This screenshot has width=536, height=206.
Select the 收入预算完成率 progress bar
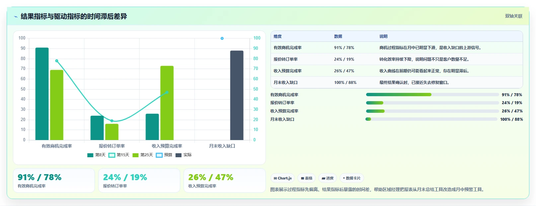tap(432, 111)
